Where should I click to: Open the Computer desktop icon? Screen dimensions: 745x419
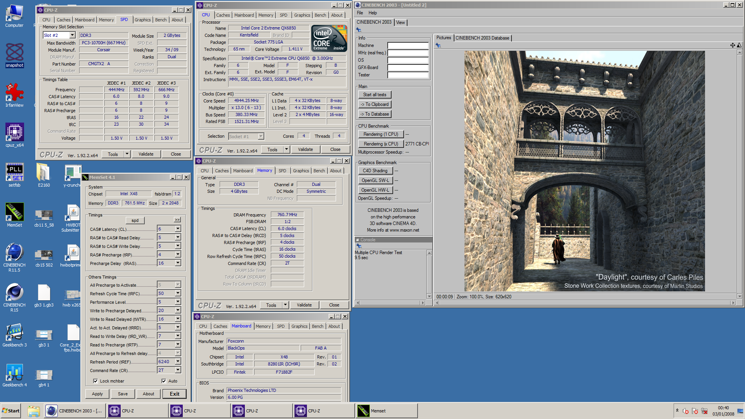click(x=14, y=16)
